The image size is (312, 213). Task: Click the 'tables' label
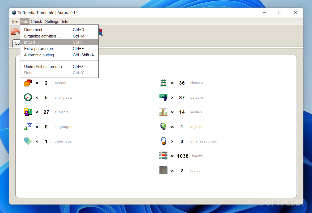[195, 171]
